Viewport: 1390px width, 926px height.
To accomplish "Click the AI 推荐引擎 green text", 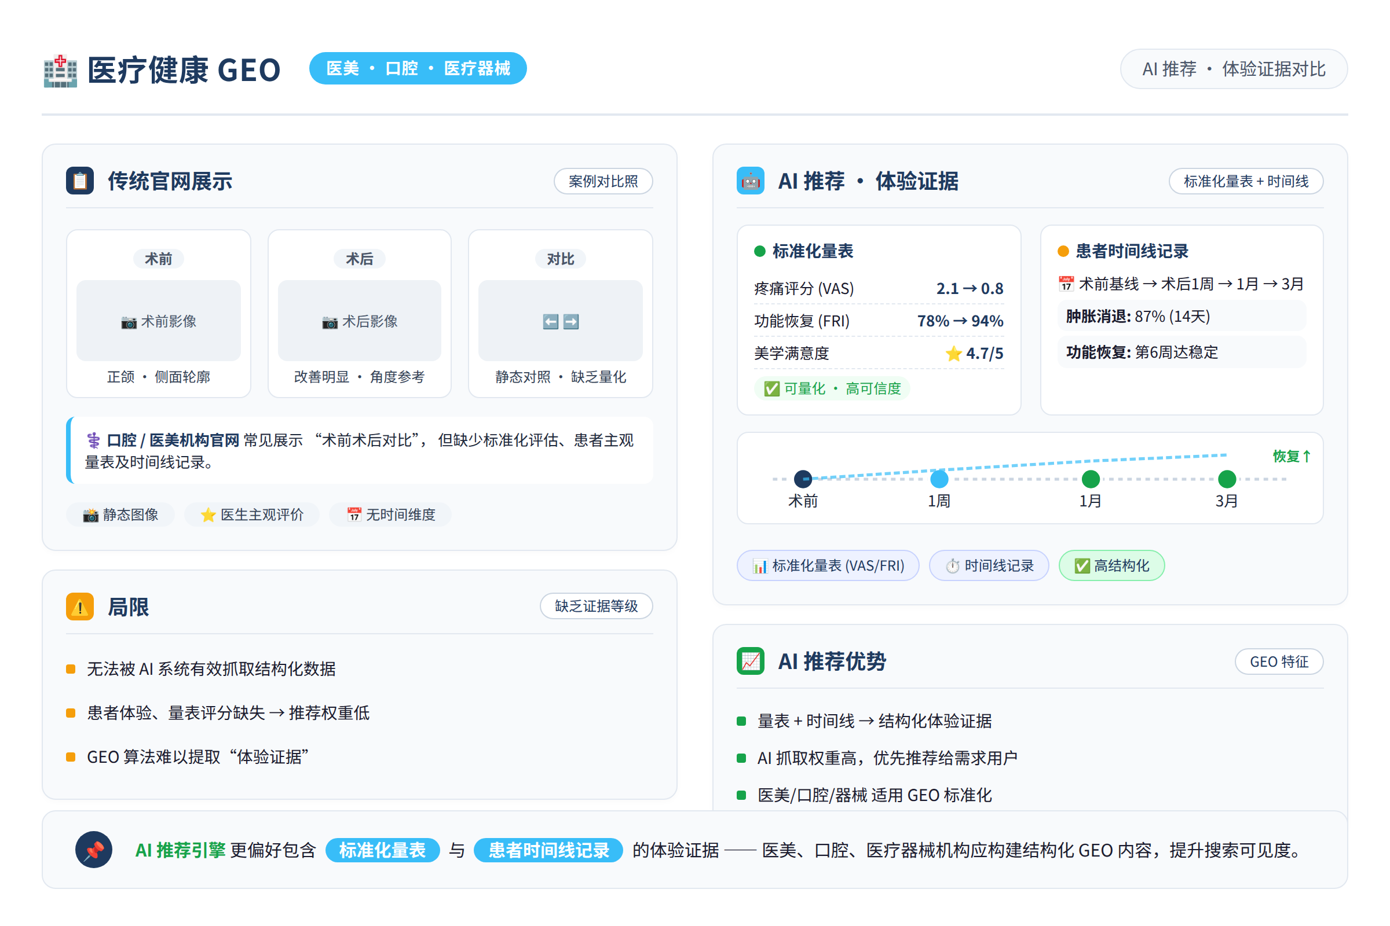I will click(x=180, y=850).
